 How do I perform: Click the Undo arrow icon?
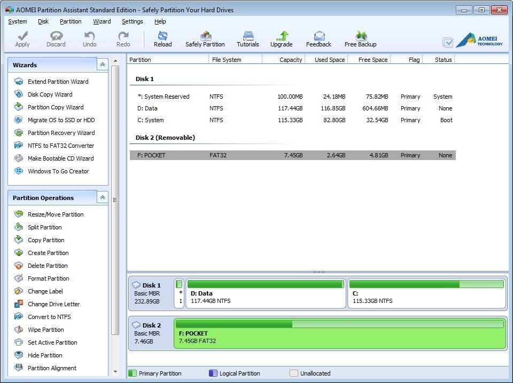(x=89, y=35)
